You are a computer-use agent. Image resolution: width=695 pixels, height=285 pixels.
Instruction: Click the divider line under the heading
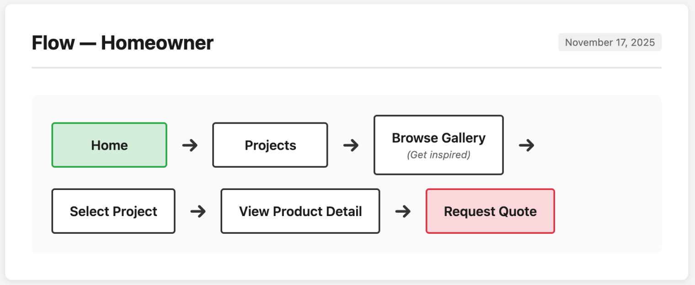pos(347,68)
